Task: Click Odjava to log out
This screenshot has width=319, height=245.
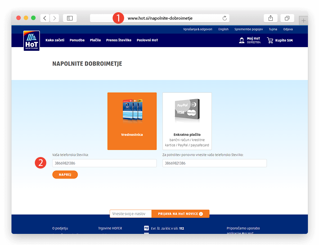Action: click(288, 29)
